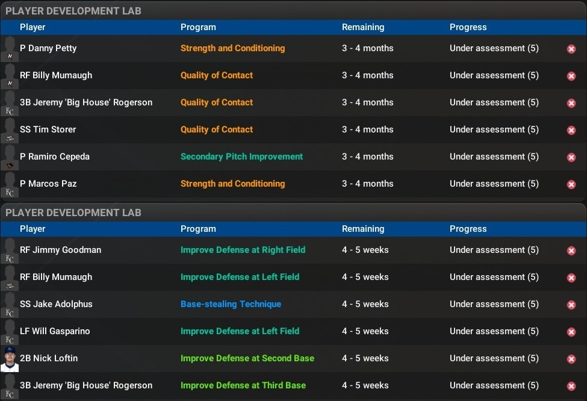The image size is (587, 401).
Task: Remove Ramiro Cepeda from his development program
Action: click(571, 157)
